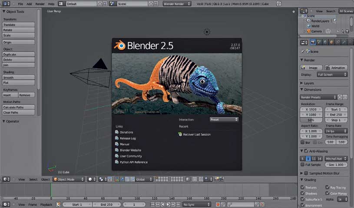This screenshot has height=208, width=354.
Task: Click the camera restrict-select cursor icon in outliner
Action: click(343, 31)
